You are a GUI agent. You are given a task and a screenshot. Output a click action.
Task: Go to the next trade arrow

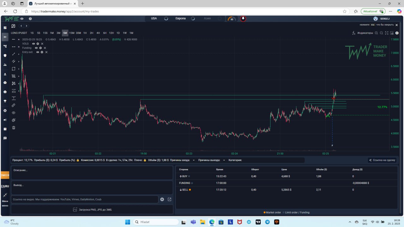27,26
